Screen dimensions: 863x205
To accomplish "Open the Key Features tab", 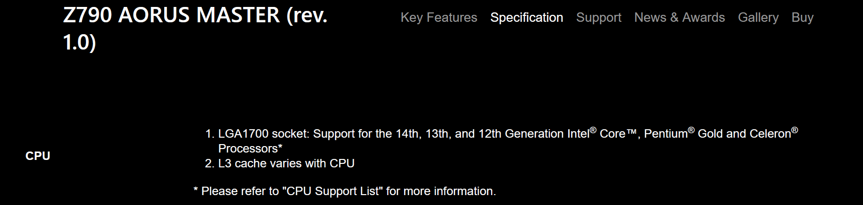I will [x=438, y=18].
